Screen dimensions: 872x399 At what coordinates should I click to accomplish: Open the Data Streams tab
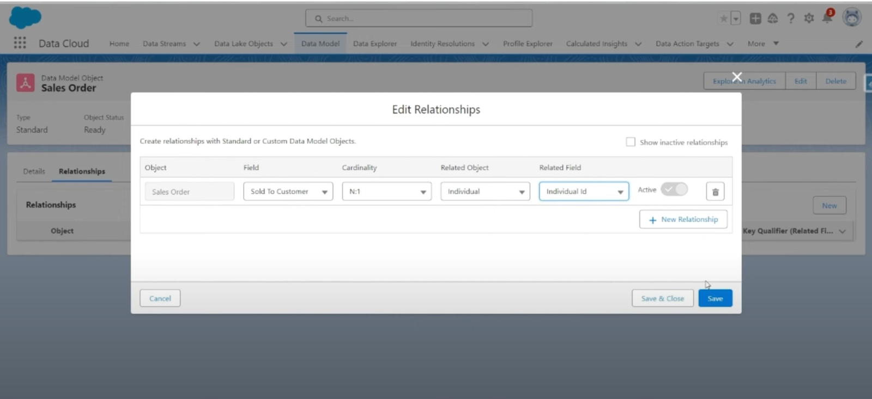(164, 44)
